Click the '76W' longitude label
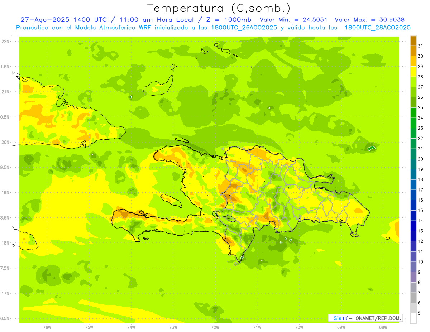Screen dimensions: 430x332 (x=47, y=327)
